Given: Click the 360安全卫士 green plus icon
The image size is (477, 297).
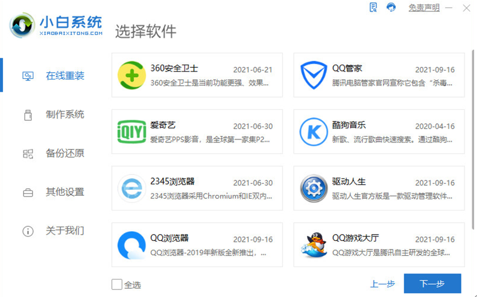Looking at the screenshot, I should (x=132, y=76).
